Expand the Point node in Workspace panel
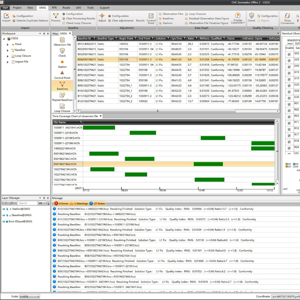 click(x=8, y=44)
